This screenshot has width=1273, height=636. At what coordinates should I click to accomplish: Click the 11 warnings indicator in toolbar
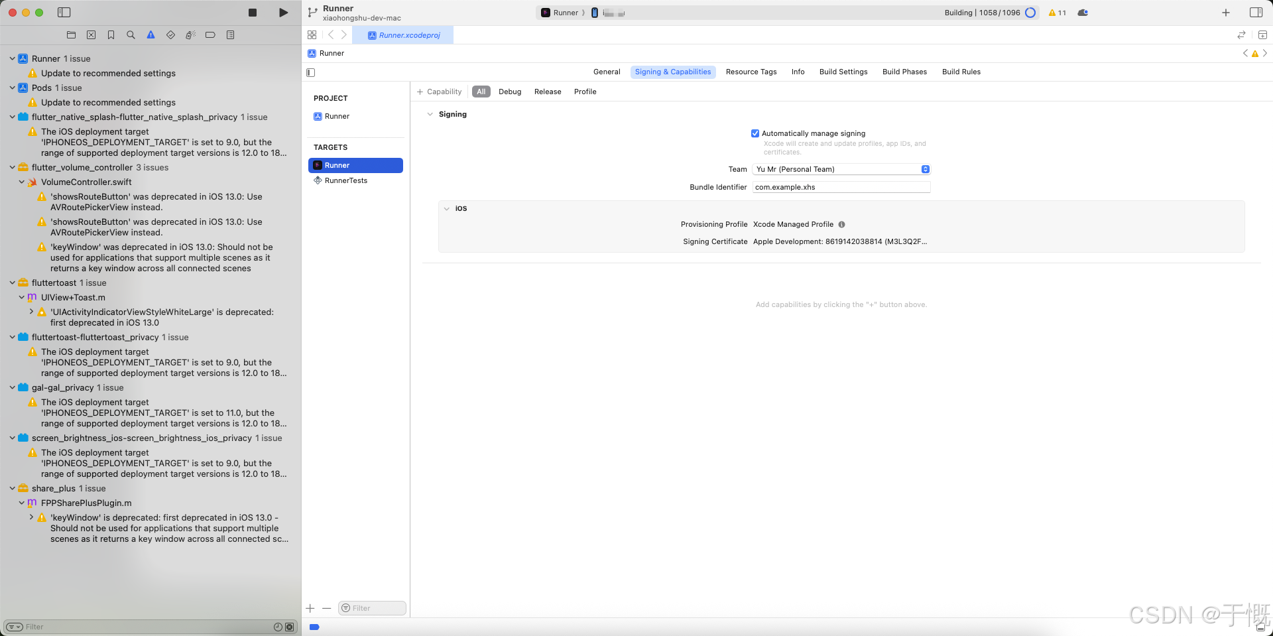[x=1058, y=13]
